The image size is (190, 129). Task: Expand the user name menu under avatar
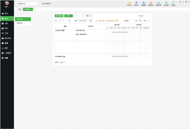(7, 7)
